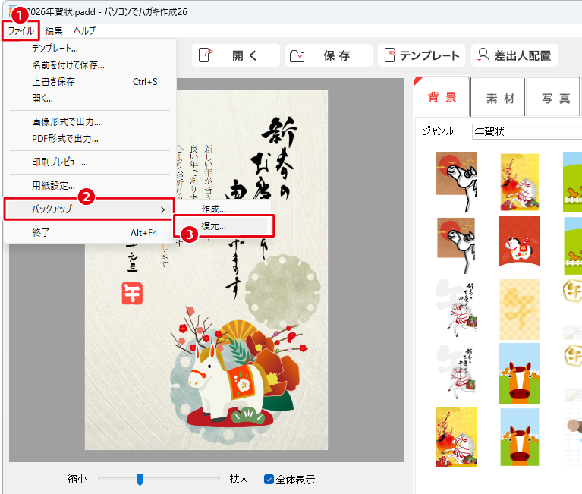Click 印刷プレビュー... in File menu
Screen dimensions: 582x494
(60, 162)
